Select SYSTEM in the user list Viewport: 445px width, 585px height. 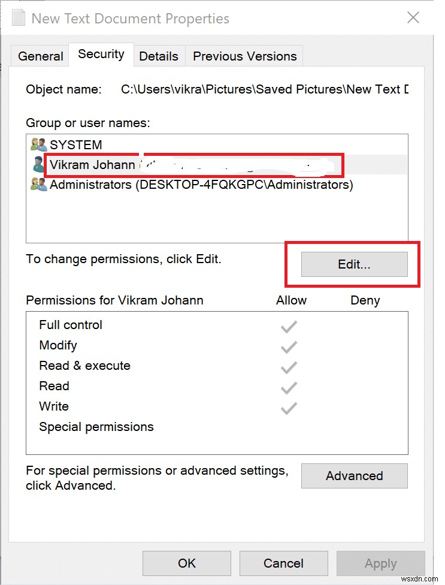(x=76, y=144)
